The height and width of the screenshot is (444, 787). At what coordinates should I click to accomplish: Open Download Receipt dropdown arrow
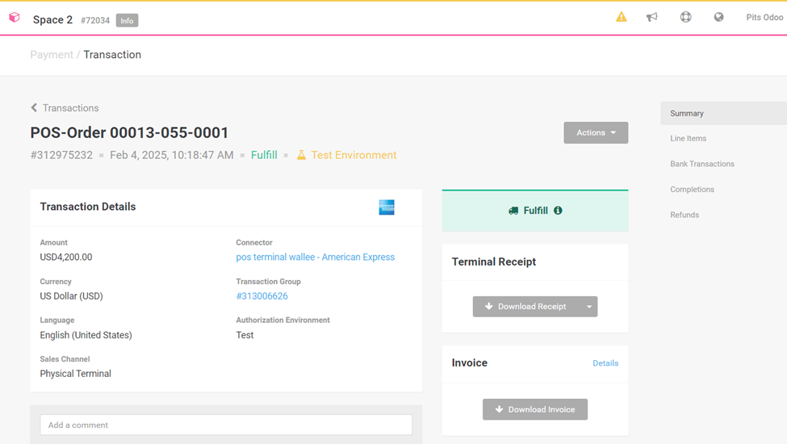(589, 307)
